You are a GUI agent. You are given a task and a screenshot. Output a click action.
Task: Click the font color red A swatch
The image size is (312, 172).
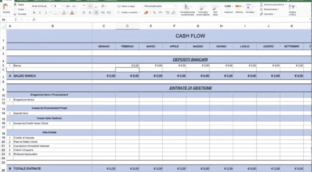(x=72, y=12)
